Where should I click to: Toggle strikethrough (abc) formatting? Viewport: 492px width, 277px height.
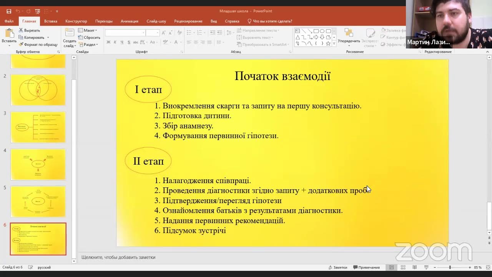click(136, 42)
